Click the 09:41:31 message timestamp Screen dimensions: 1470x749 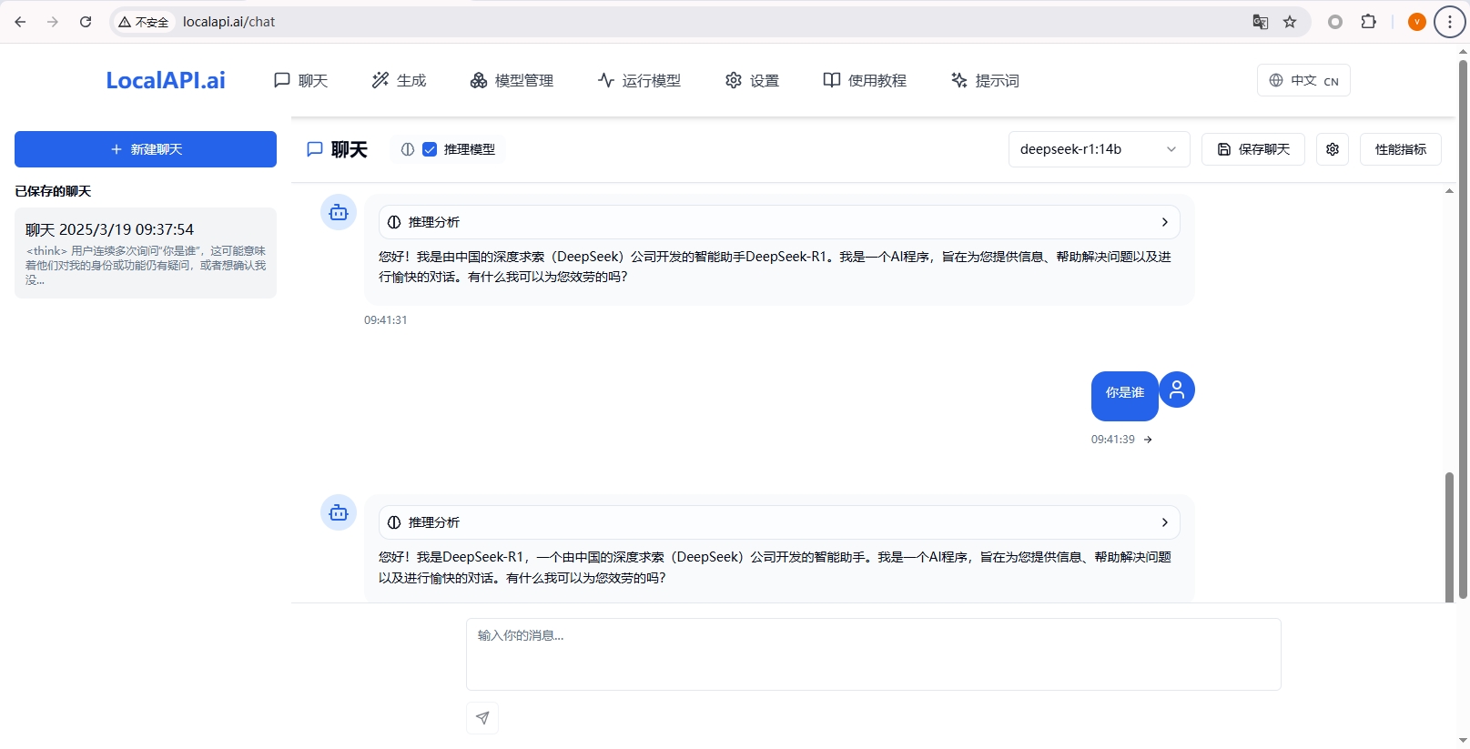[386, 320]
